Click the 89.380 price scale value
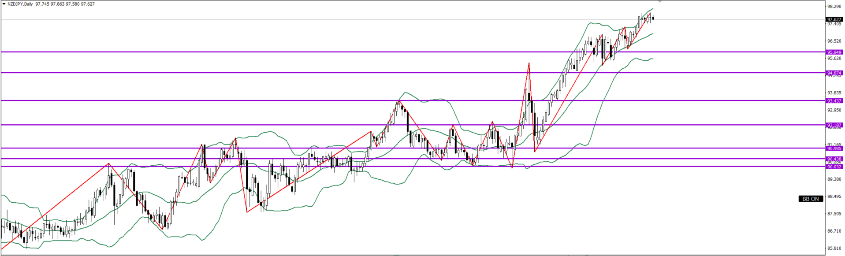Image resolution: width=845 pixels, height=256 pixels. (834, 179)
